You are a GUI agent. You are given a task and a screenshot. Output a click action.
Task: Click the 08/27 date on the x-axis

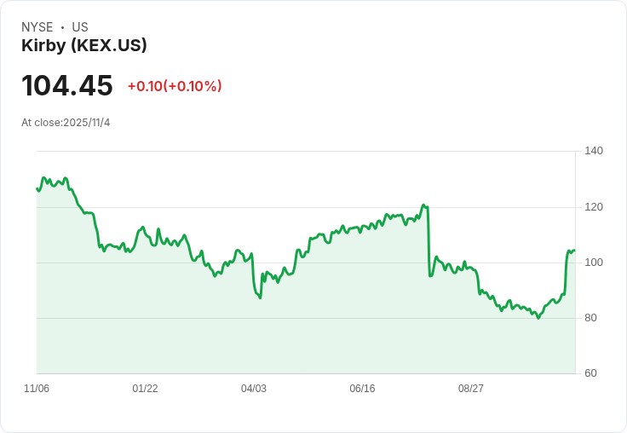[x=471, y=389]
